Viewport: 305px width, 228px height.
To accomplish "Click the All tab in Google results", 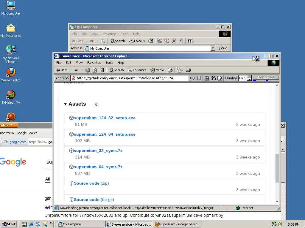I will [48, 179].
